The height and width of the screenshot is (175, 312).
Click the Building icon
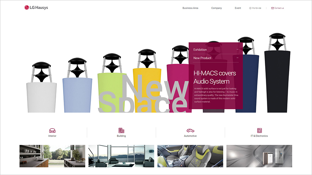point(121,130)
